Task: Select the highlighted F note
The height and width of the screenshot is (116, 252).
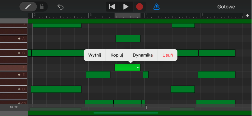Action: [x=127, y=67]
